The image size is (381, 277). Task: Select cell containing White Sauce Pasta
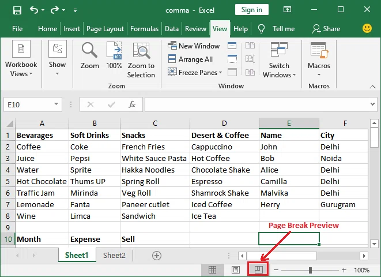point(155,158)
